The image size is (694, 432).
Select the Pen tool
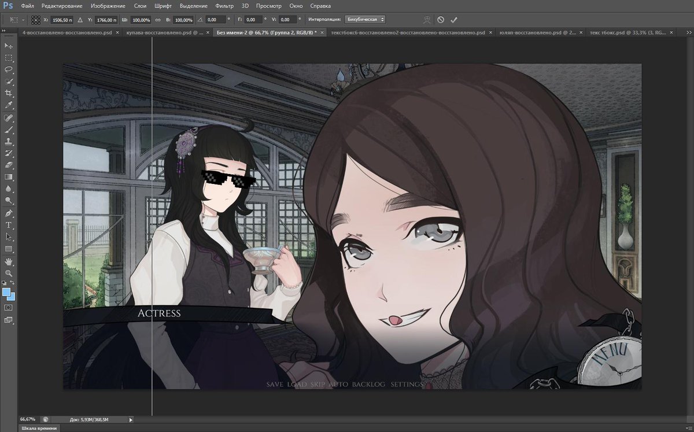click(x=9, y=213)
